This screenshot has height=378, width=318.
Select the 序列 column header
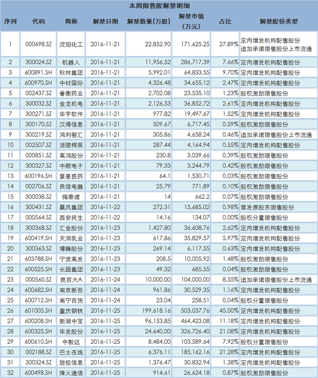pyautogui.click(x=10, y=21)
